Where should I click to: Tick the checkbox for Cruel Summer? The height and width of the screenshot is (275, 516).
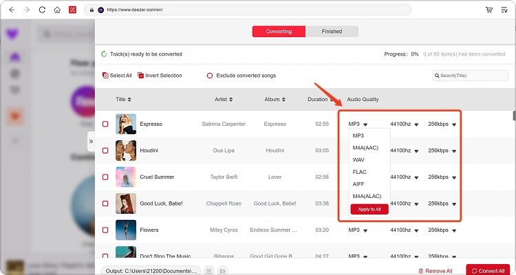[105, 177]
